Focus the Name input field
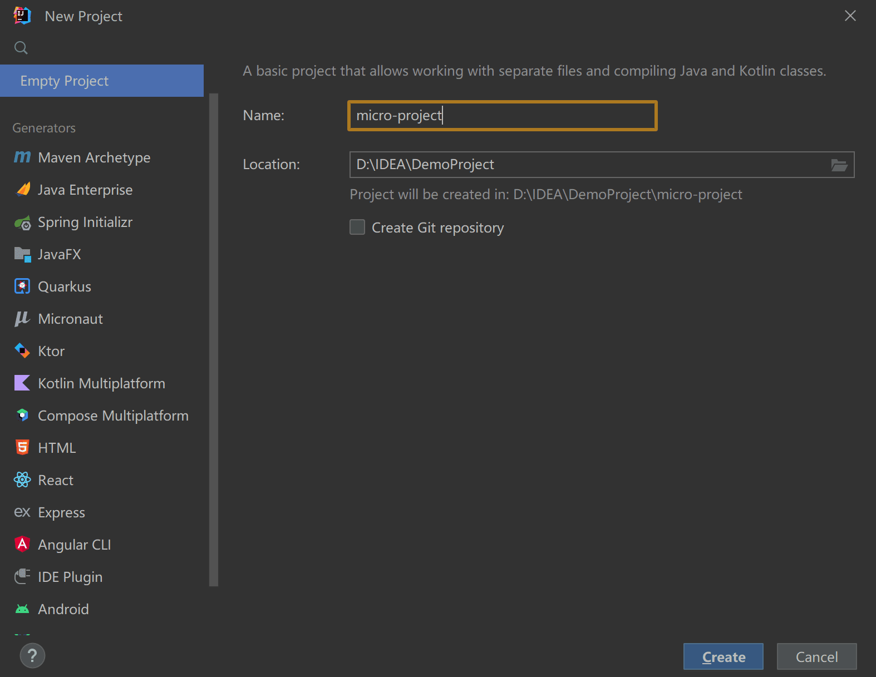 pyautogui.click(x=503, y=116)
